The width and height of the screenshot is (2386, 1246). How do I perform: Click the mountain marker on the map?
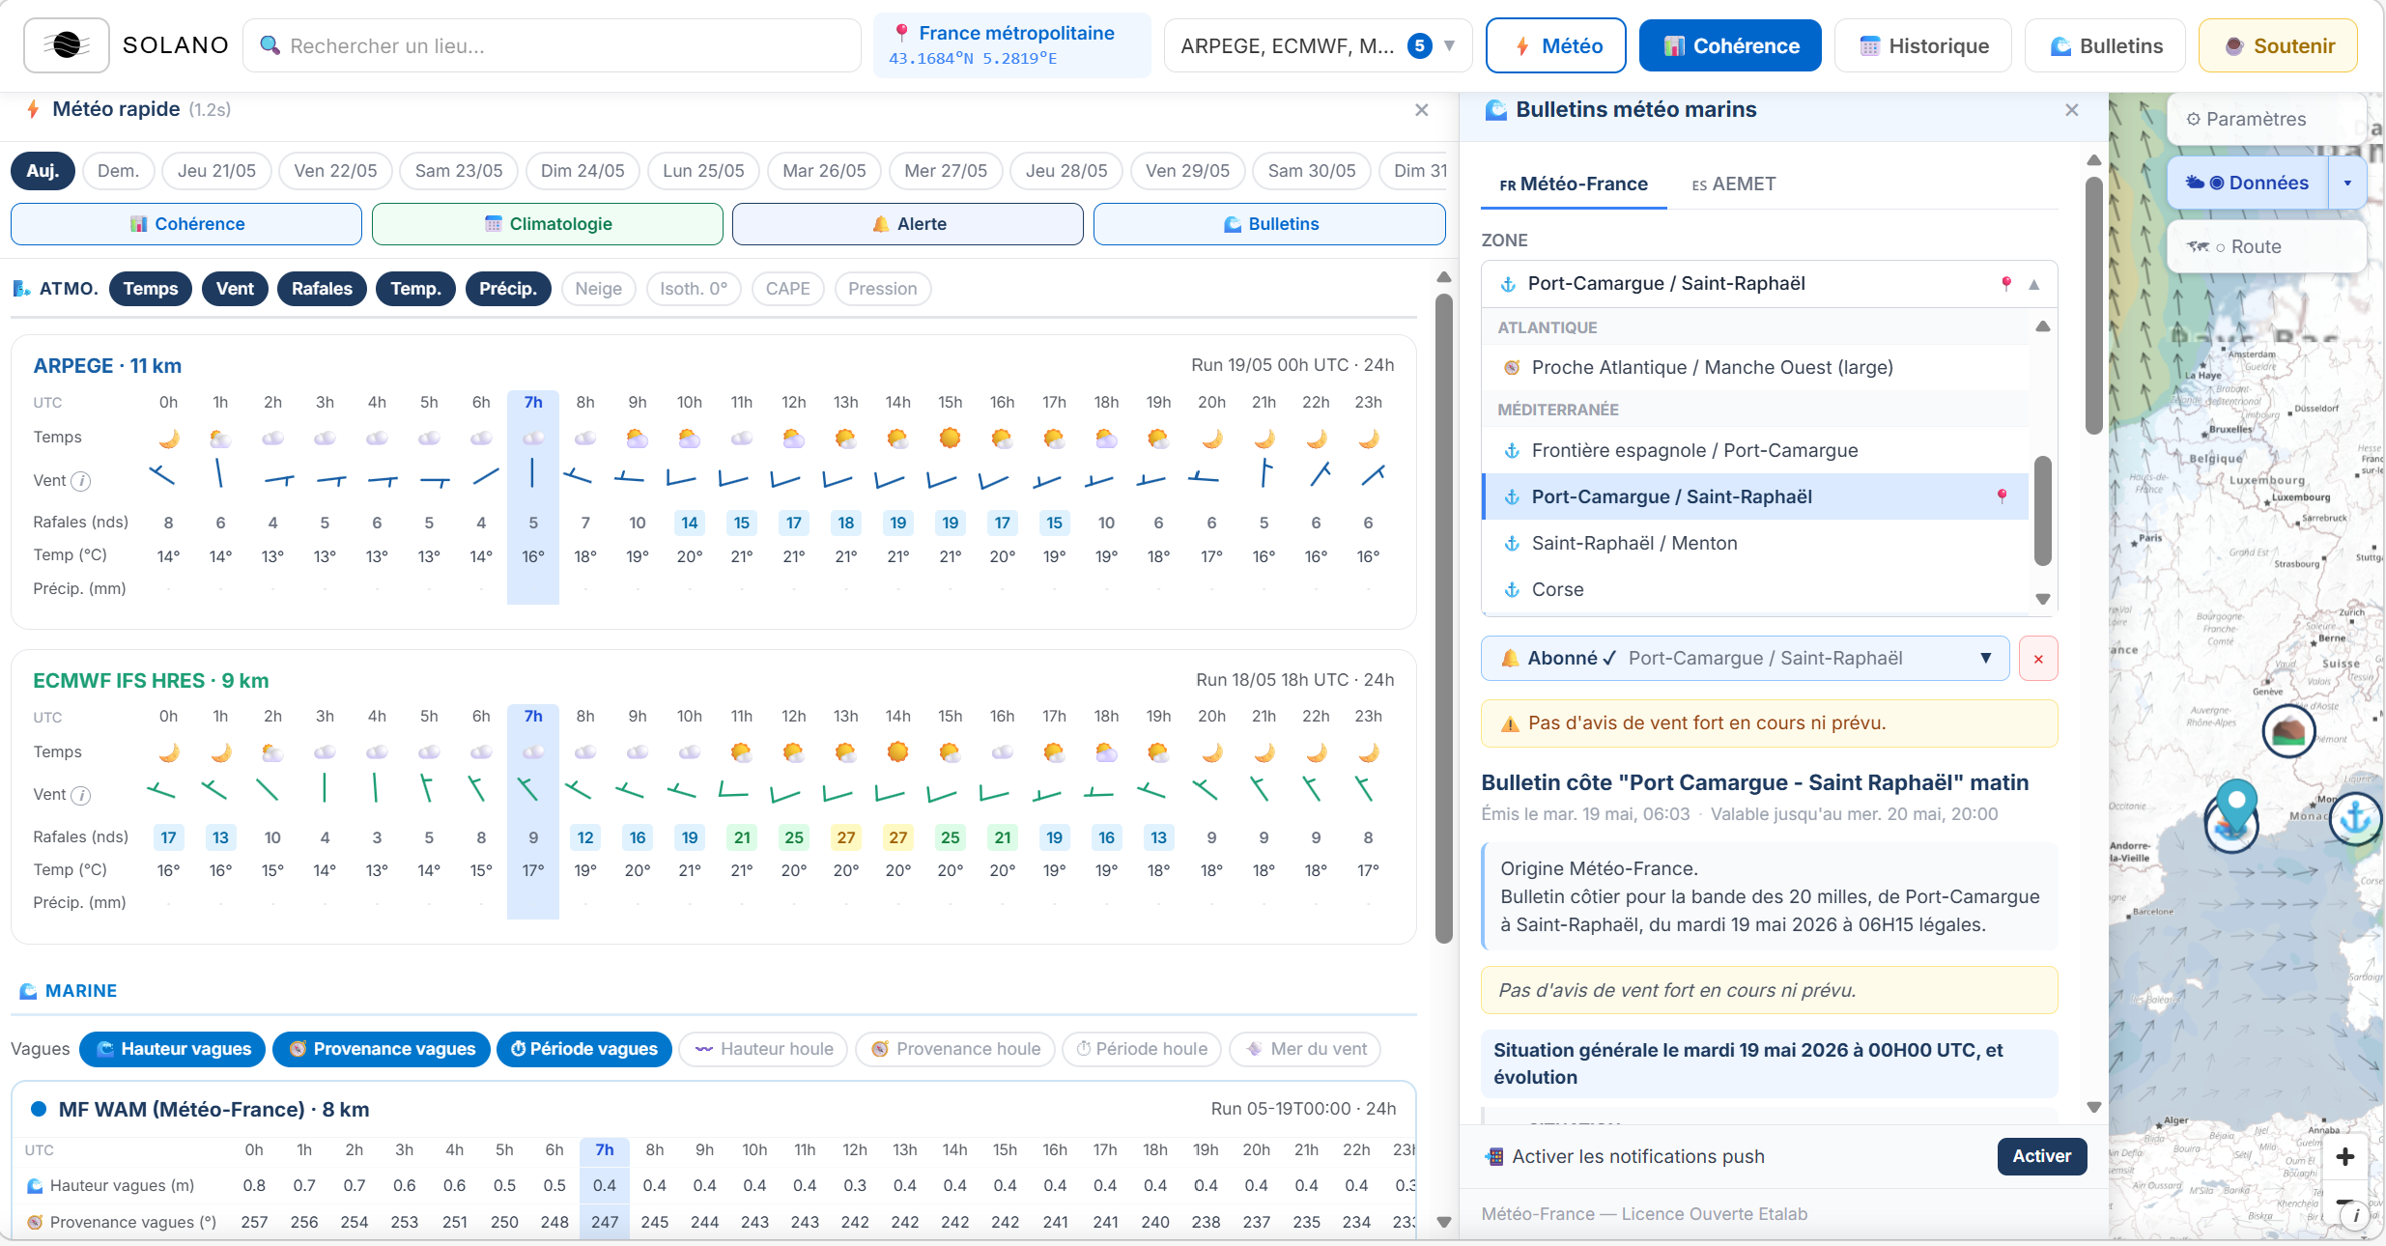tap(2288, 731)
